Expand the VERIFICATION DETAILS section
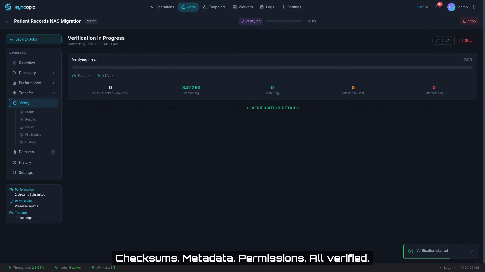485x272 pixels. pyautogui.click(x=272, y=108)
